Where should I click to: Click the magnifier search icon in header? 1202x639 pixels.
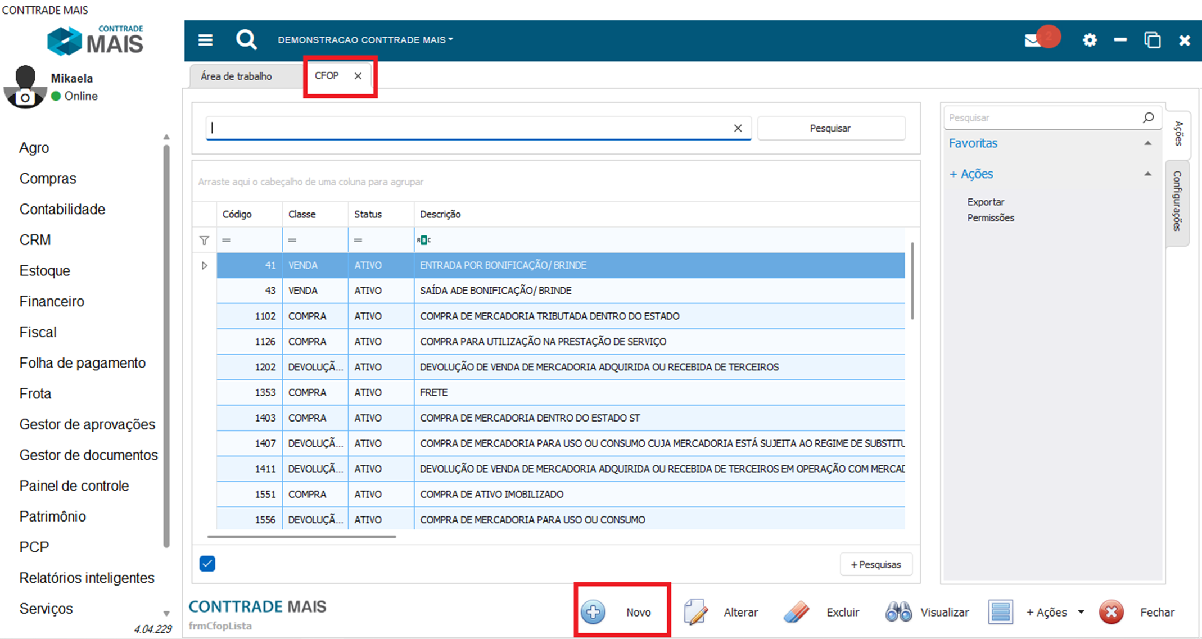[246, 40]
